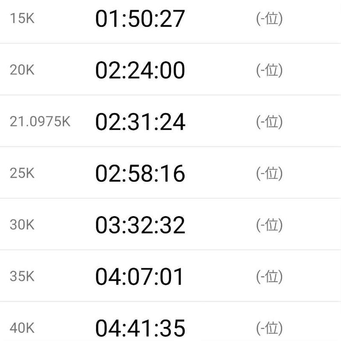Viewport: 341px width, 341px height.
Task: Click the 30K distance label
Action: [x=22, y=225]
